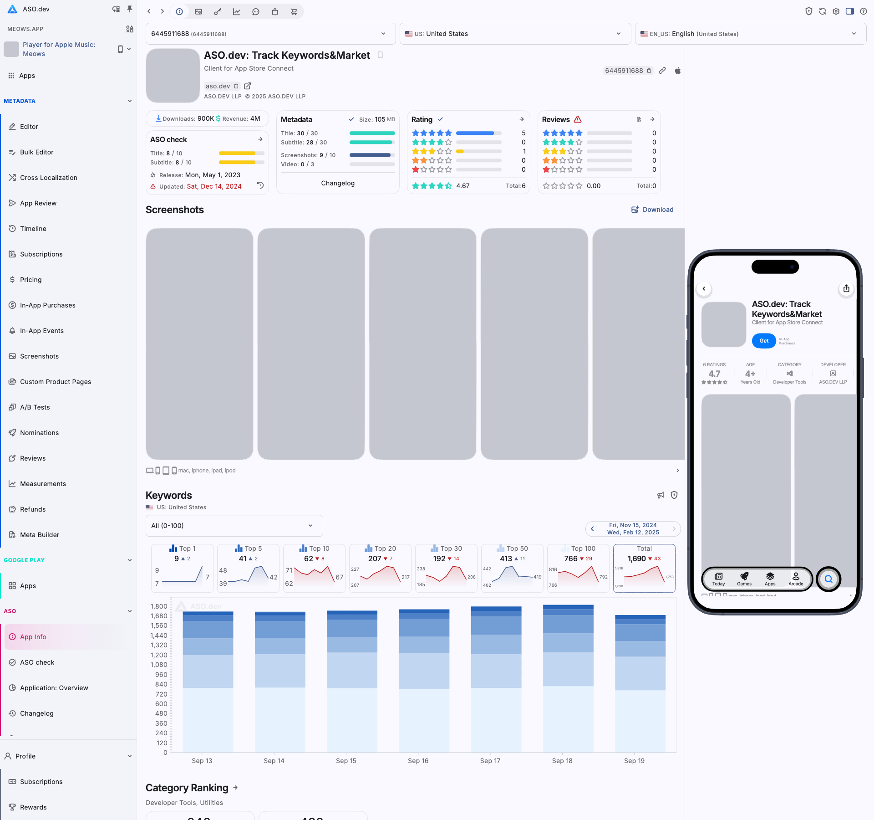Click the Changelog button in Metadata card
This screenshot has width=874, height=820.
[338, 183]
